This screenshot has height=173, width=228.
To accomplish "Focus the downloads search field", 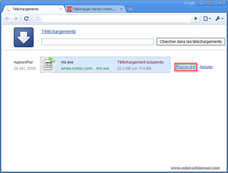I will click(98, 42).
